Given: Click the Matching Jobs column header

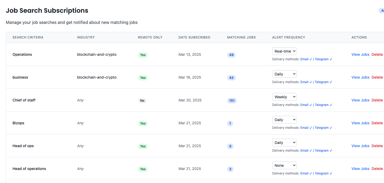Looking at the screenshot, I should tap(241, 37).
